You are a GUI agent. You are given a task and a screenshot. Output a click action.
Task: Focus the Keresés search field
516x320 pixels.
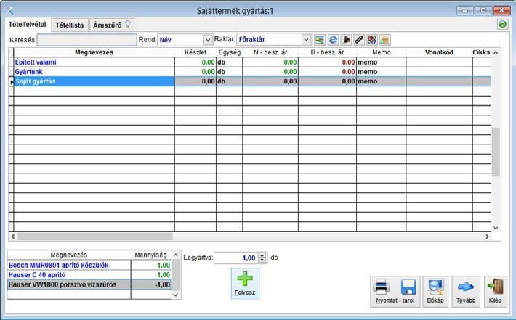pyautogui.click(x=86, y=40)
